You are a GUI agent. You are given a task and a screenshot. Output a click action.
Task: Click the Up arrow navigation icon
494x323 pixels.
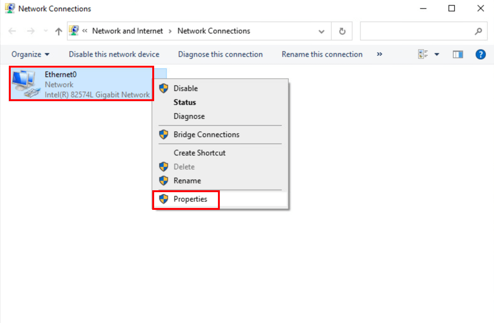click(58, 31)
